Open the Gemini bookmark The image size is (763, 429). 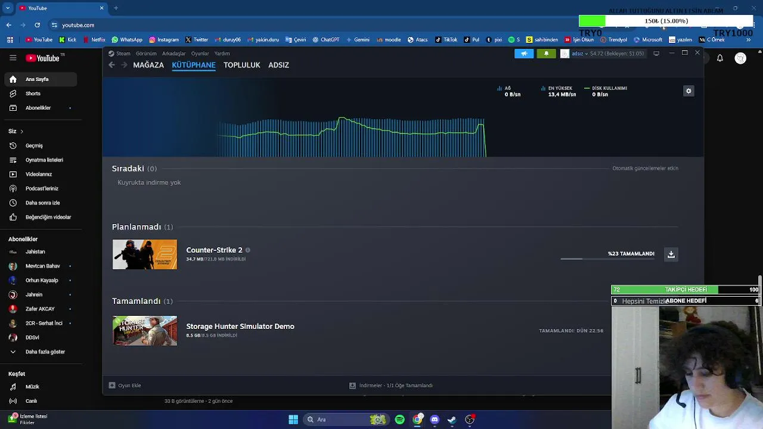click(358, 40)
